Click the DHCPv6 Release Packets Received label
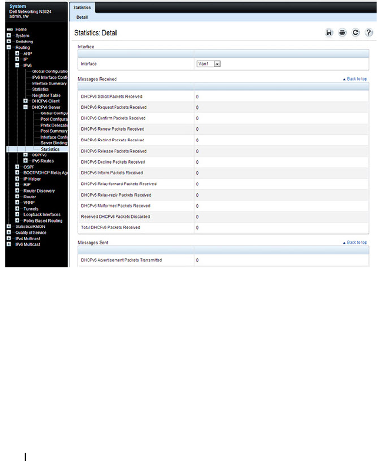This screenshot has width=377, height=461. coord(114,151)
